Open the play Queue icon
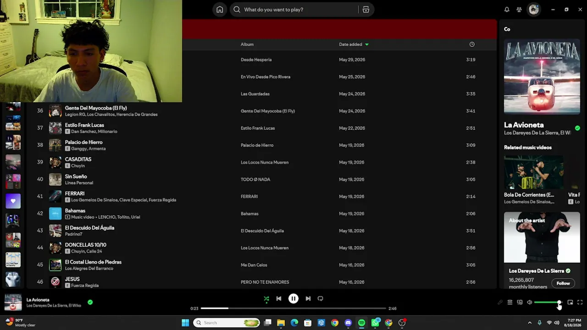The image size is (587, 330). [x=509, y=302]
